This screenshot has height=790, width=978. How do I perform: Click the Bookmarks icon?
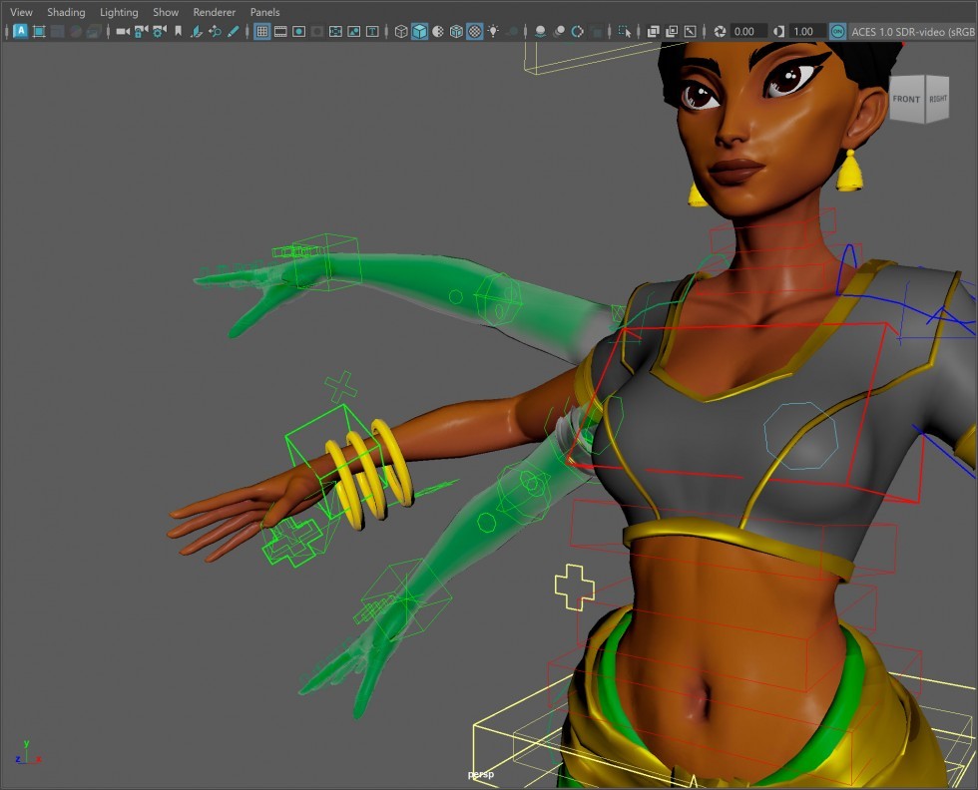[179, 31]
